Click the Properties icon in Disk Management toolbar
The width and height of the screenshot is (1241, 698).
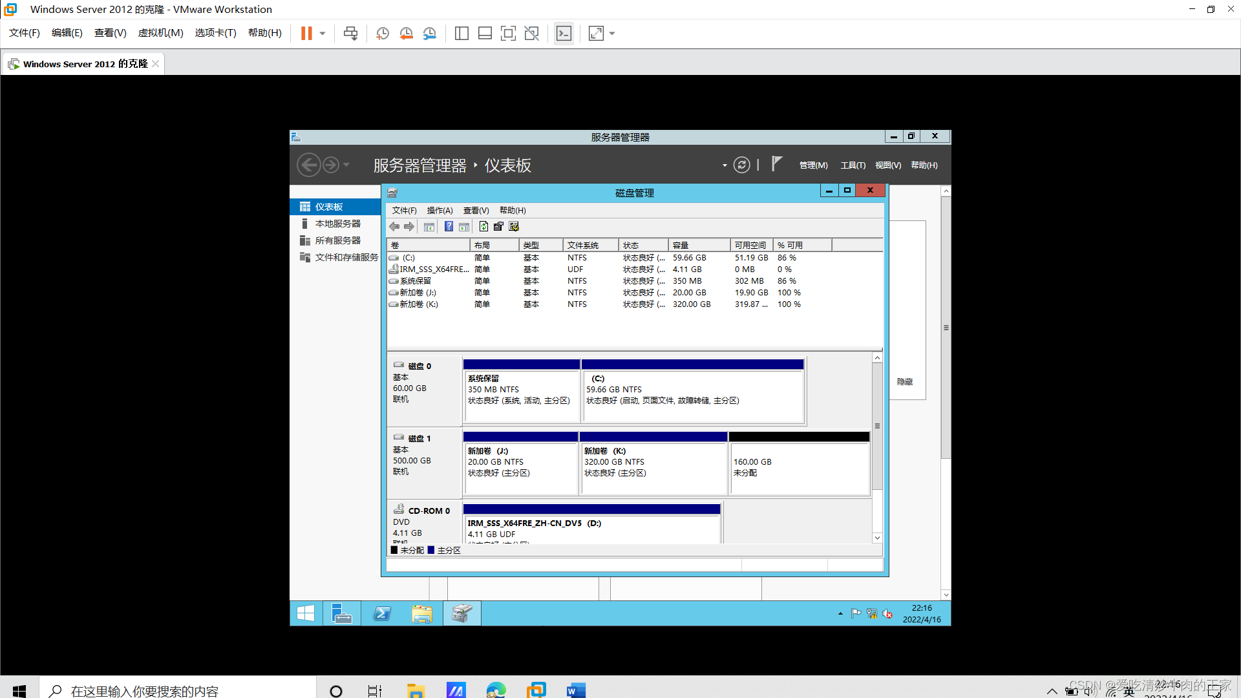[498, 227]
